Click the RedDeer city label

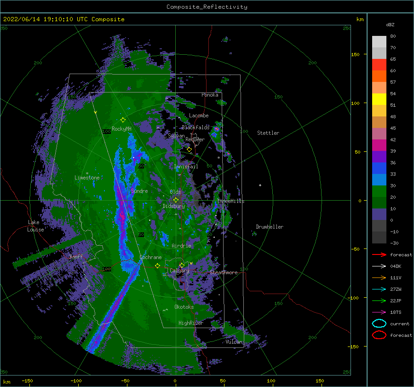[x=195, y=139]
